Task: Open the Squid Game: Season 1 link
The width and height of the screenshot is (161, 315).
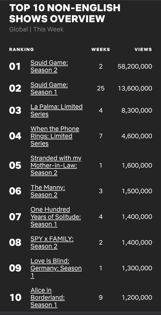Action: tap(49, 88)
